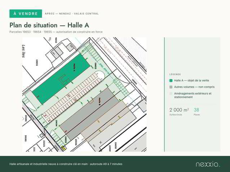Screen dimensions: 230x172
Task: Click parcel number 19658 on the map
Action: 115,145
